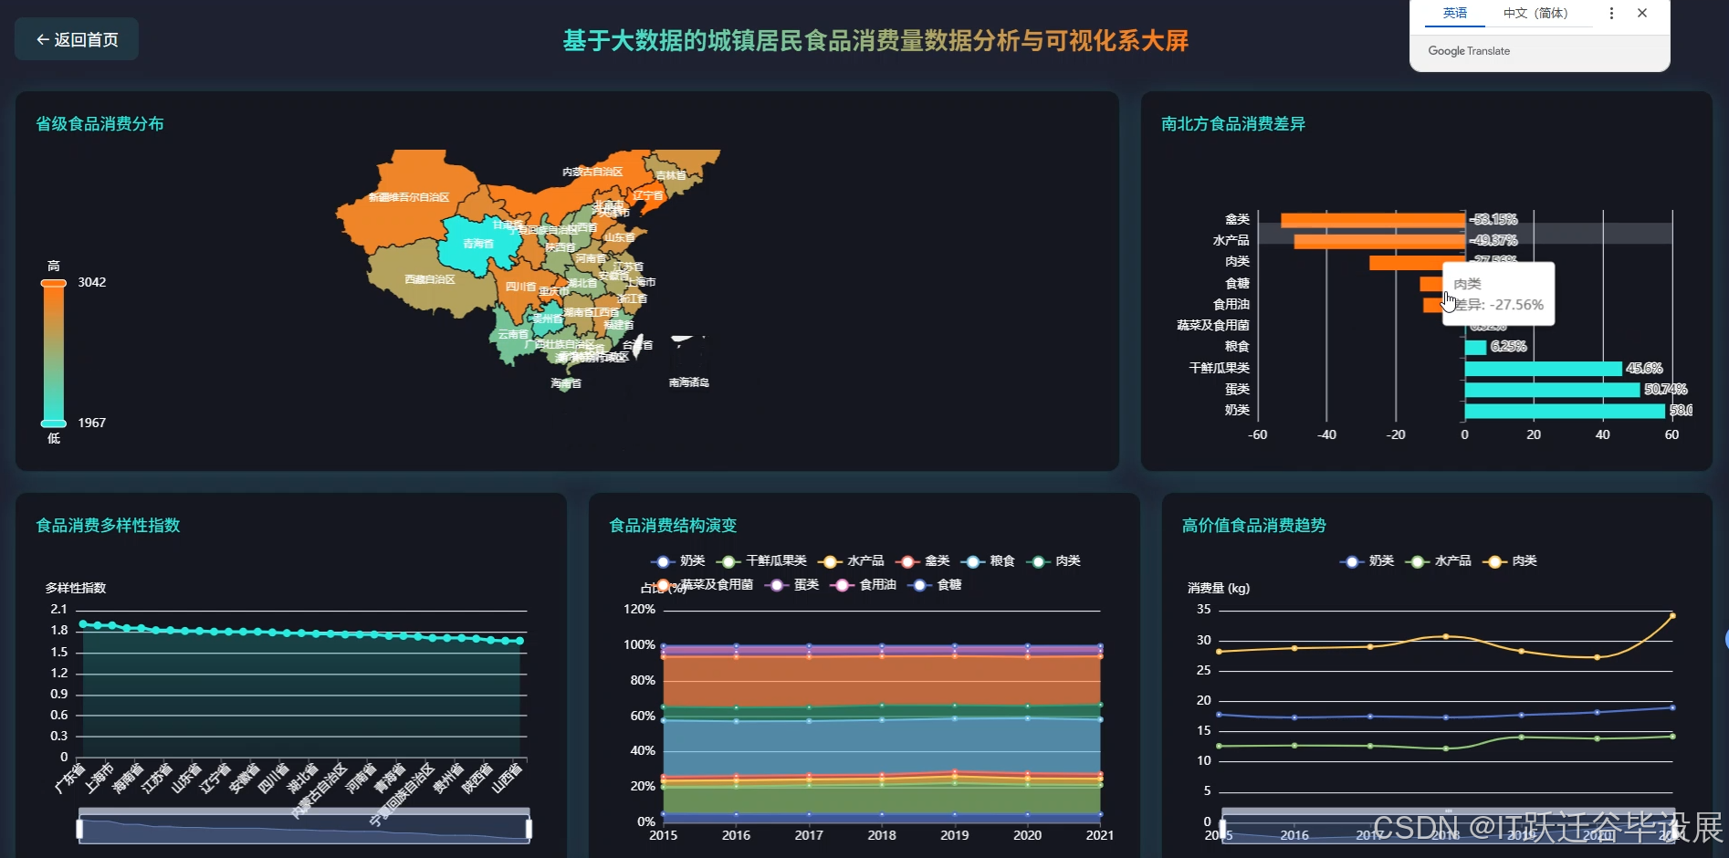
Task: Toggle 奶类 series in 食品消费结构演变 legend
Action: pyautogui.click(x=678, y=560)
